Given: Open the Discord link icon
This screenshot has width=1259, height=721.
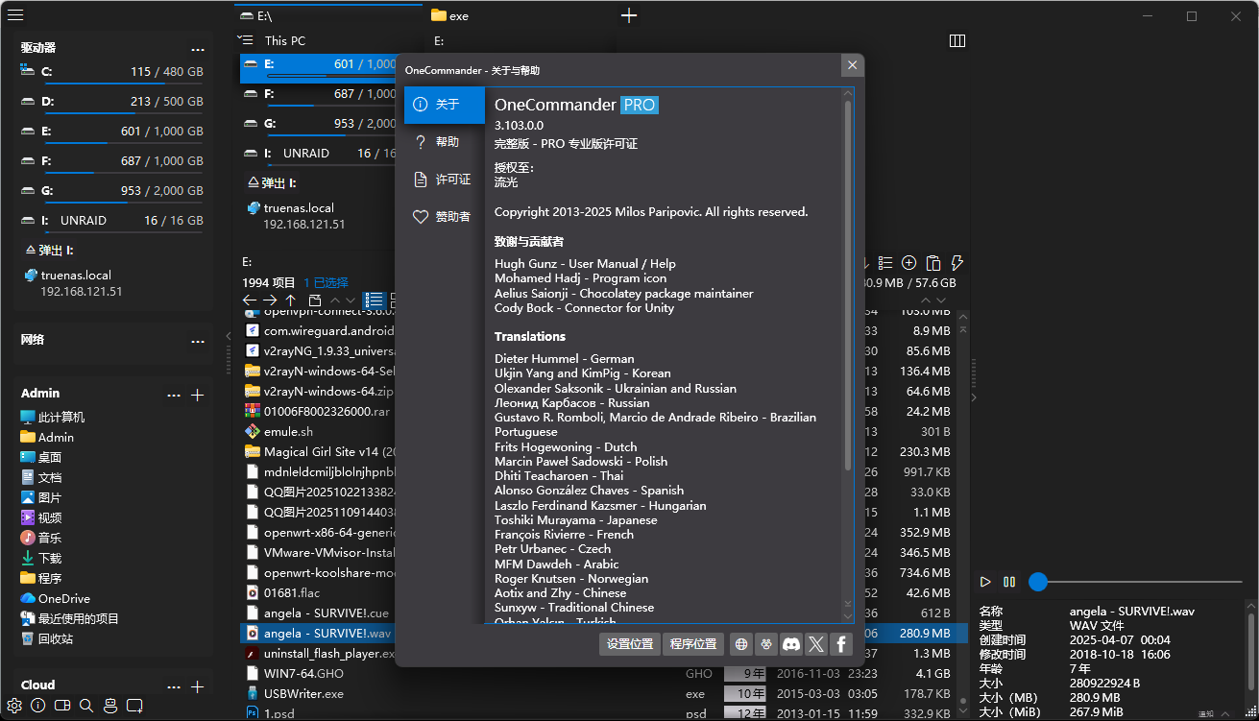Looking at the screenshot, I should 791,644.
